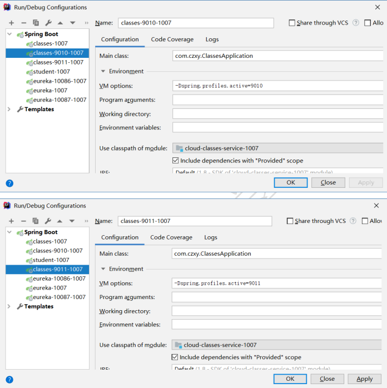Click Environment variables field in top dialog
The width and height of the screenshot is (387, 388).
tap(277, 127)
